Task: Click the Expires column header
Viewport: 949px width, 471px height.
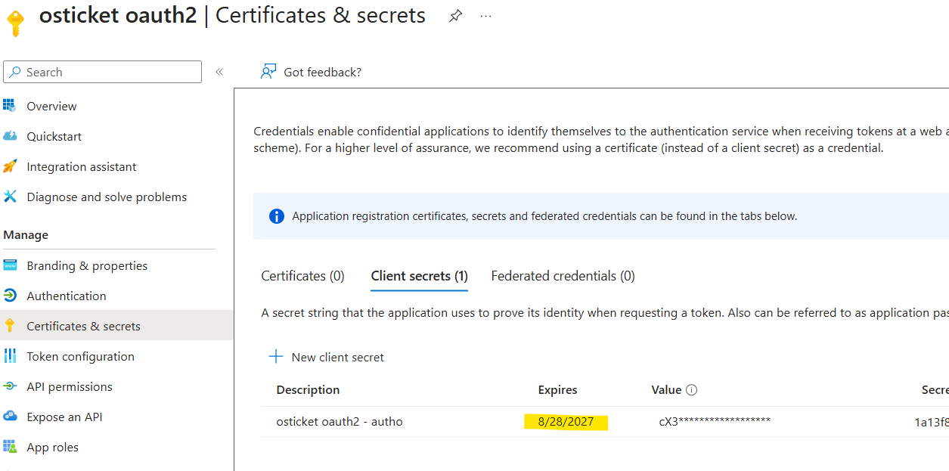Action: point(557,390)
